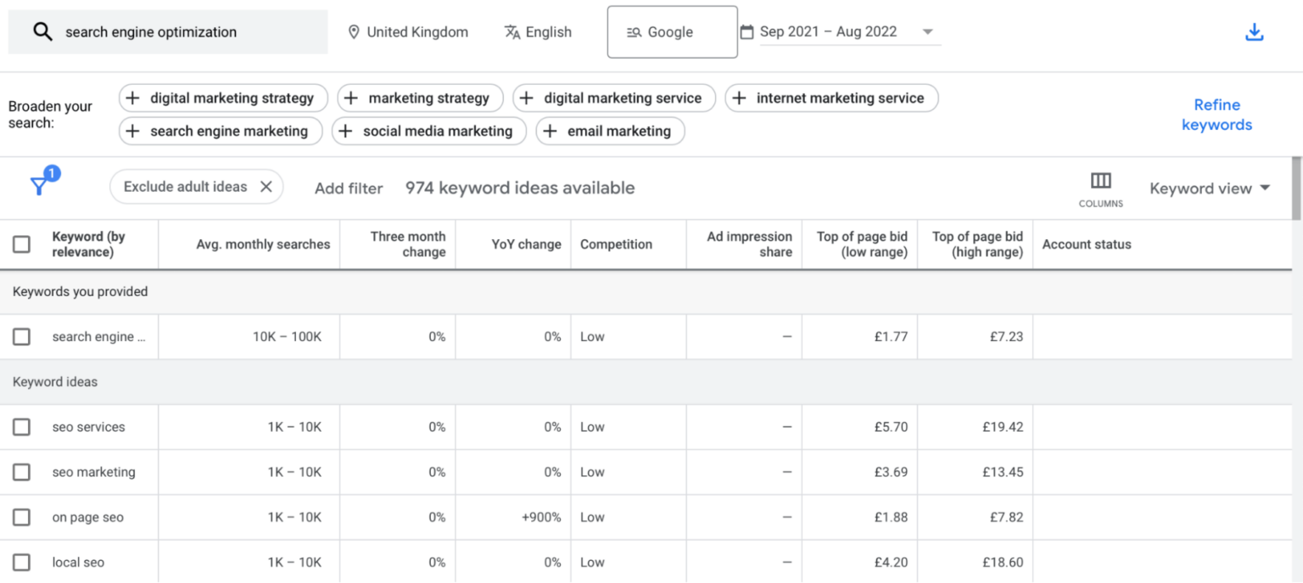Expand the date range dropdown arrow
The width and height of the screenshot is (1303, 583).
click(x=928, y=31)
